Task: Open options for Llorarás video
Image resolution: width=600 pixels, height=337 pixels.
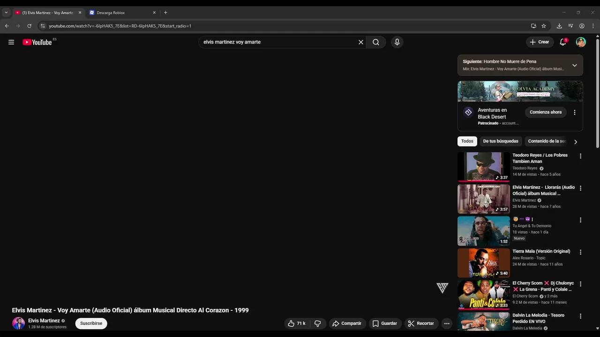Action: [x=580, y=188]
